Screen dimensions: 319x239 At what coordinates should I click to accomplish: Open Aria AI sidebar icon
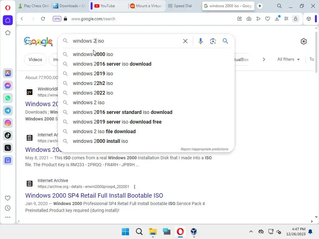(x=8, y=73)
